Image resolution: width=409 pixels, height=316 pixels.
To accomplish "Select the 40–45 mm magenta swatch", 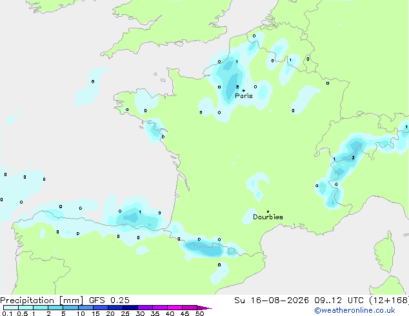I will 175,308.
